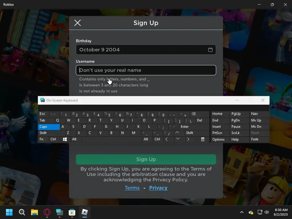The image size is (292, 219).
Task: Toggle the right Shift key
Action: pos(197,133)
